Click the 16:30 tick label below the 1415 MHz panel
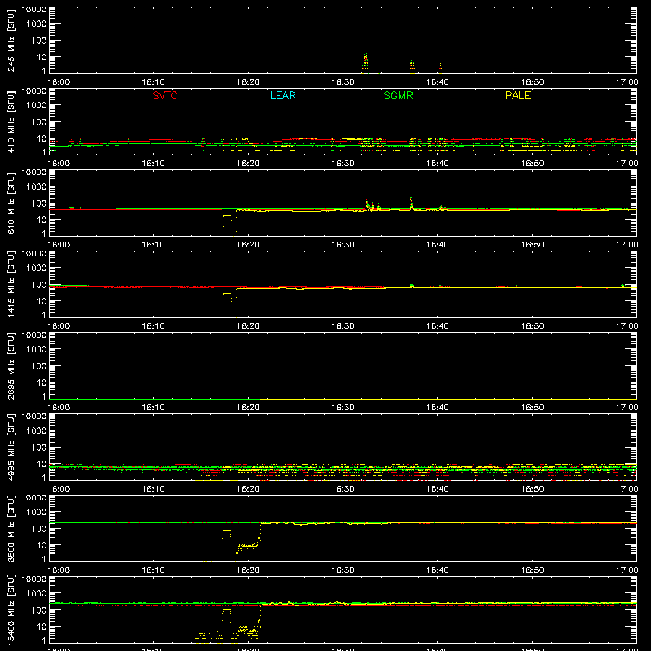Viewport: 651px width, 651px height. coord(343,326)
